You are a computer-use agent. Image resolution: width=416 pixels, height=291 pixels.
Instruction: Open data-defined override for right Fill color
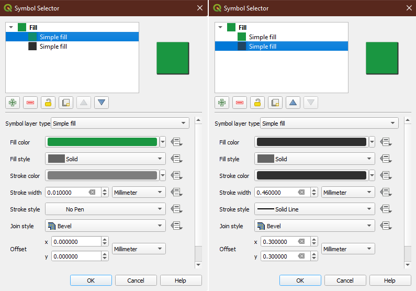point(386,142)
